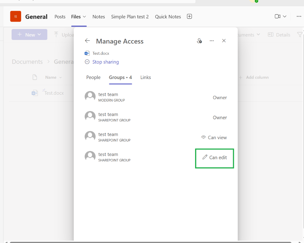
Task: Click Add column header
Action: click(x=254, y=77)
